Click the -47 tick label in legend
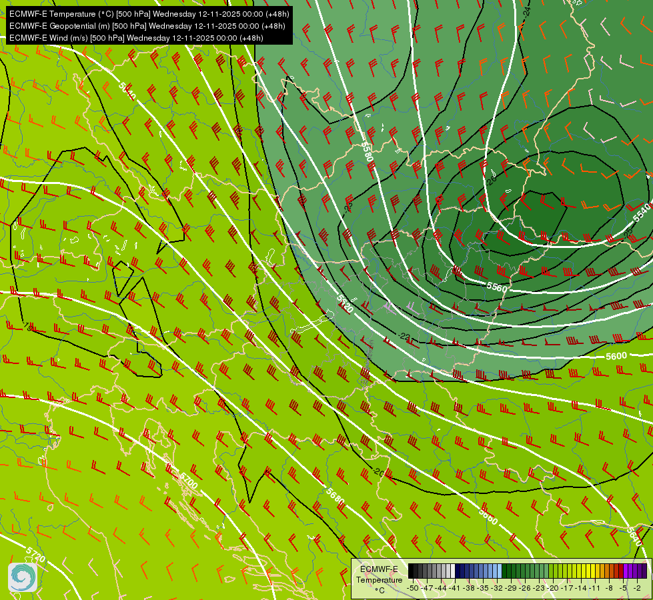The height and width of the screenshot is (600, 653). (428, 588)
